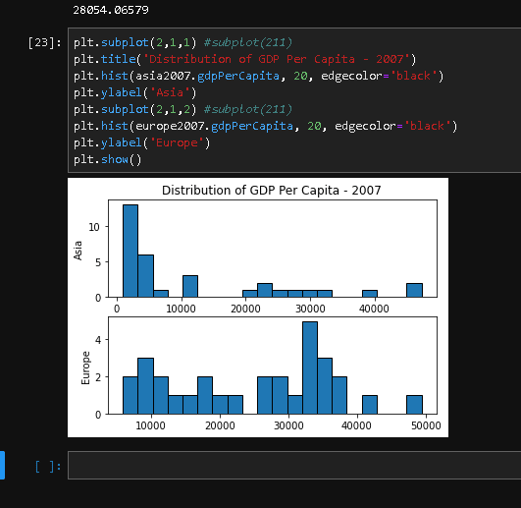Click the code cell [23] editor area
This screenshot has height=508, width=521.
pos(294,100)
